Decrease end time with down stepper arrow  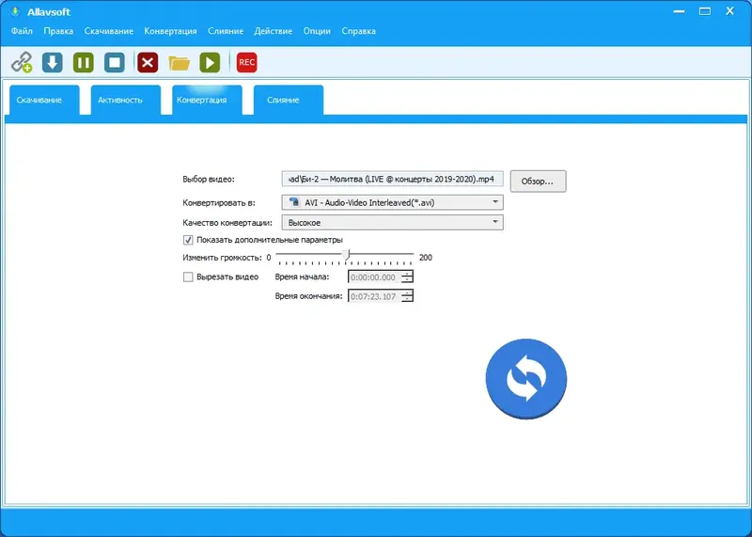pos(407,300)
